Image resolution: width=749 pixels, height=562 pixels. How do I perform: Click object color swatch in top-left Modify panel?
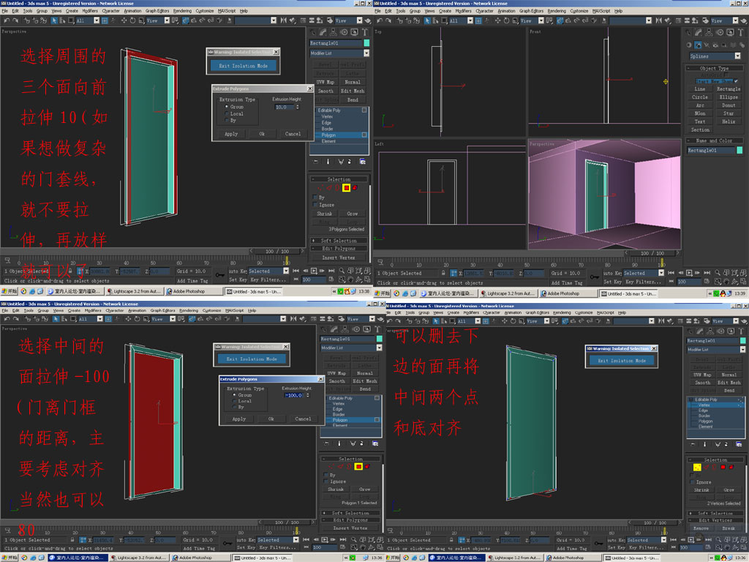pos(366,43)
